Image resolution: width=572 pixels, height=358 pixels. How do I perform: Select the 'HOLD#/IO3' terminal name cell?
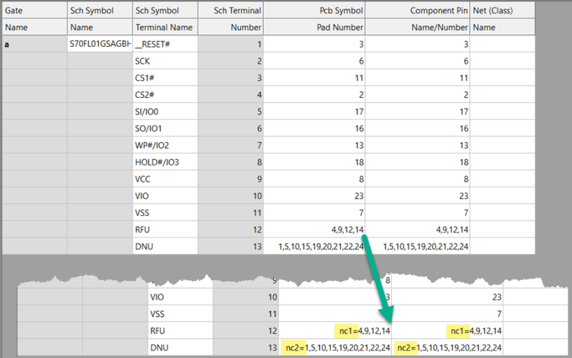point(166,162)
